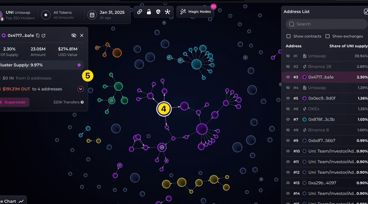Click the Share of UNI supply header

(348, 46)
